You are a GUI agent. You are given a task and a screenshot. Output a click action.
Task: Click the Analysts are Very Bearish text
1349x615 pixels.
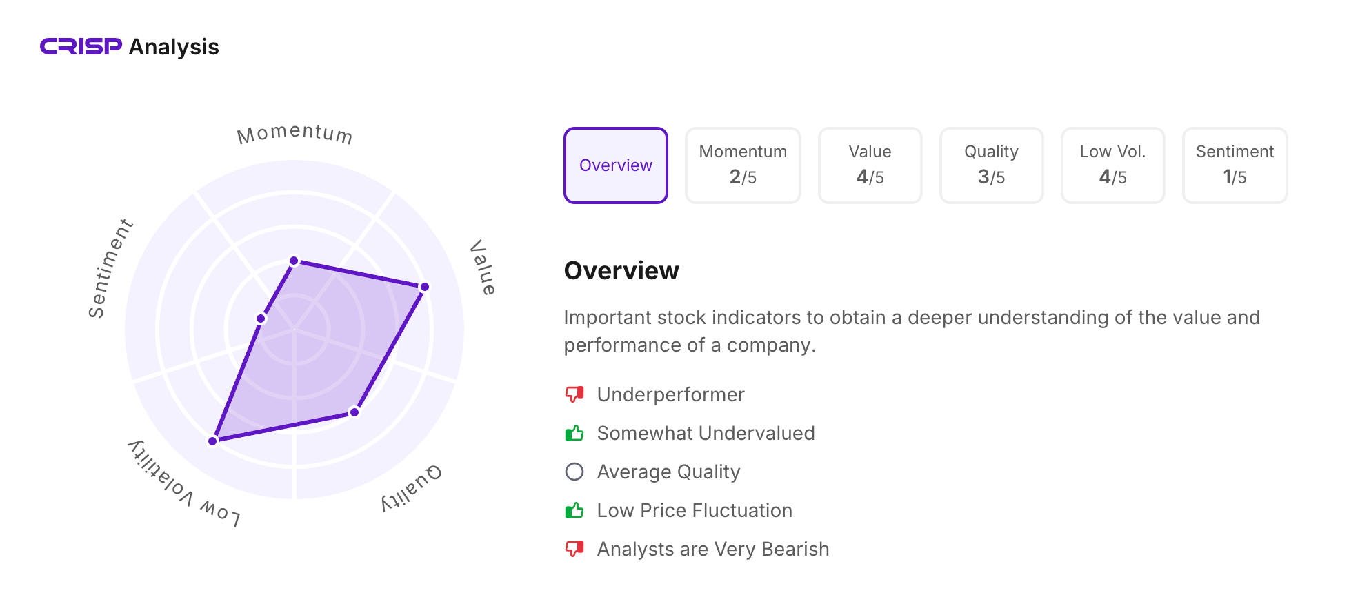(713, 549)
